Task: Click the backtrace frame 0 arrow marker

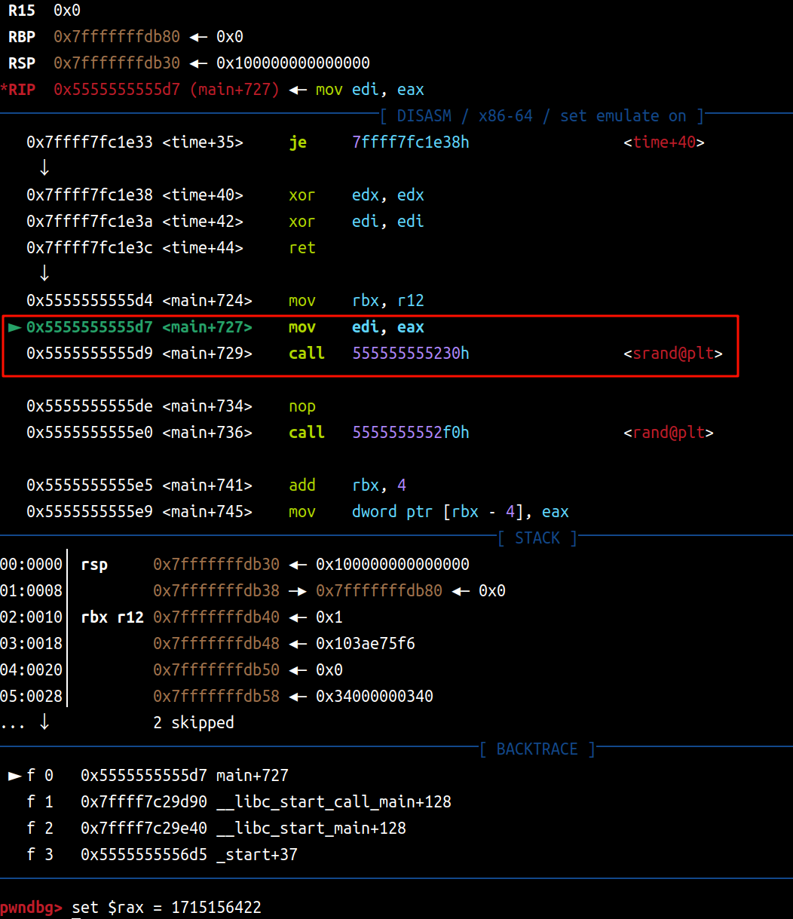Action: point(14,775)
